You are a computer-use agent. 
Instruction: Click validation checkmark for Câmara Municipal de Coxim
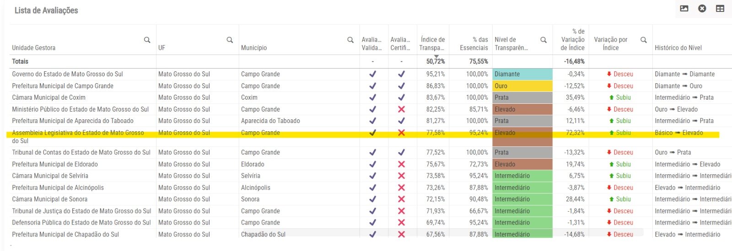coord(373,97)
